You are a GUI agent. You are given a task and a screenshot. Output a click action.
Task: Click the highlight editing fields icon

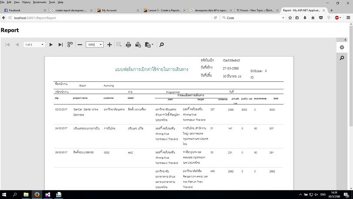[119, 44]
